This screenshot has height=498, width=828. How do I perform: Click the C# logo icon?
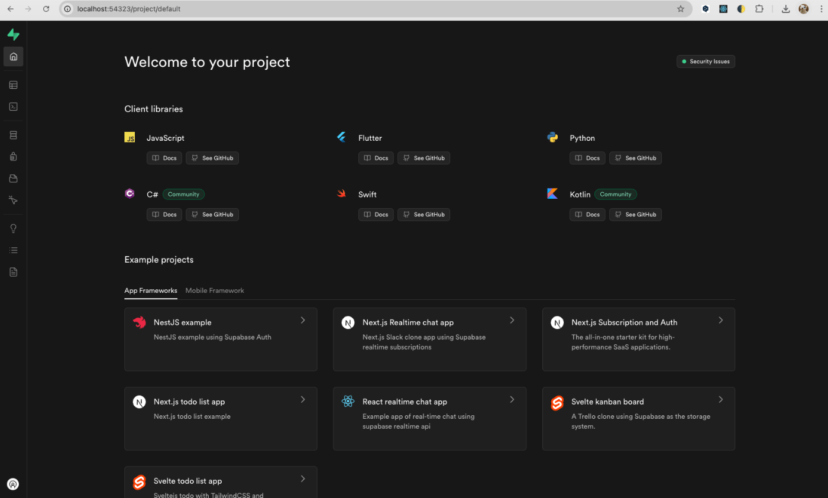pos(130,193)
